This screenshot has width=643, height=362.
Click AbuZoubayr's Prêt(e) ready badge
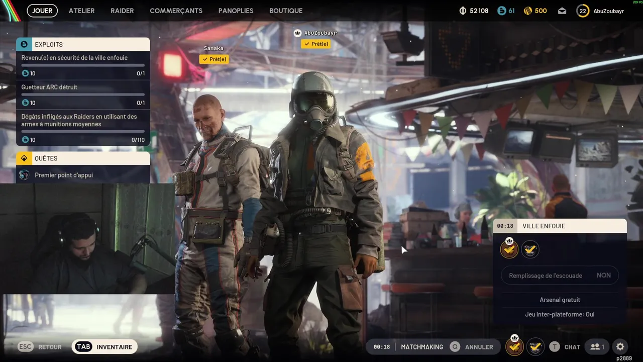pyautogui.click(x=315, y=44)
